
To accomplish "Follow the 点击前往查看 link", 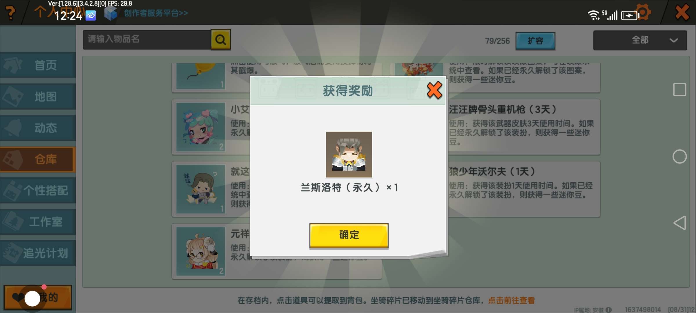I will click(x=512, y=300).
